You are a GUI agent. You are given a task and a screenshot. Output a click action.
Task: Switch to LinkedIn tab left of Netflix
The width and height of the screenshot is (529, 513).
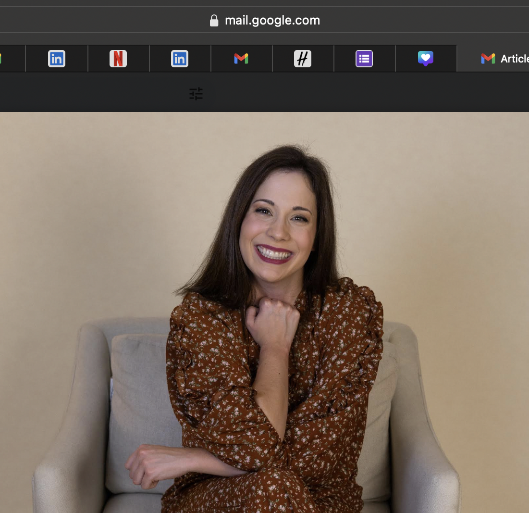pyautogui.click(x=57, y=59)
